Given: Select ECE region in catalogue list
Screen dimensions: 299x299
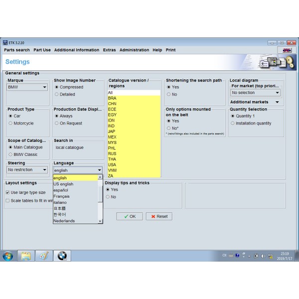Looking at the screenshot, I should 134,109.
